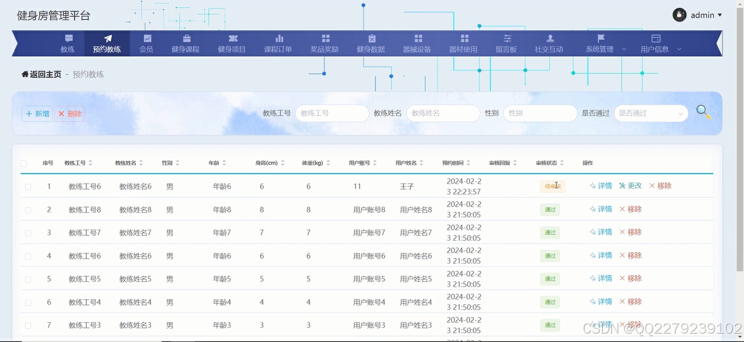Open the 系统管理 submenu

tap(599, 43)
